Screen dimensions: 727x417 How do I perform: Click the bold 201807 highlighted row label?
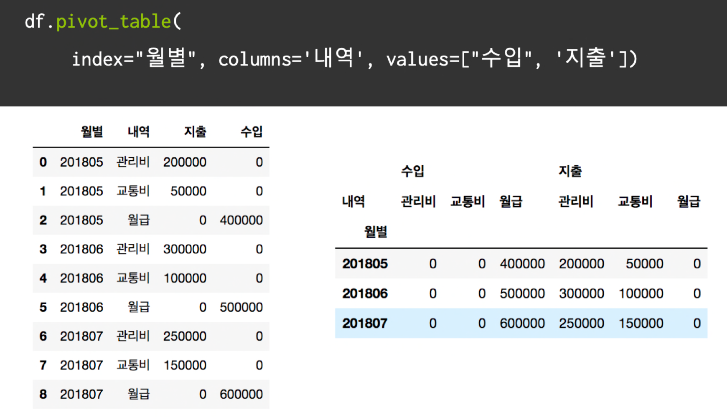[365, 323]
